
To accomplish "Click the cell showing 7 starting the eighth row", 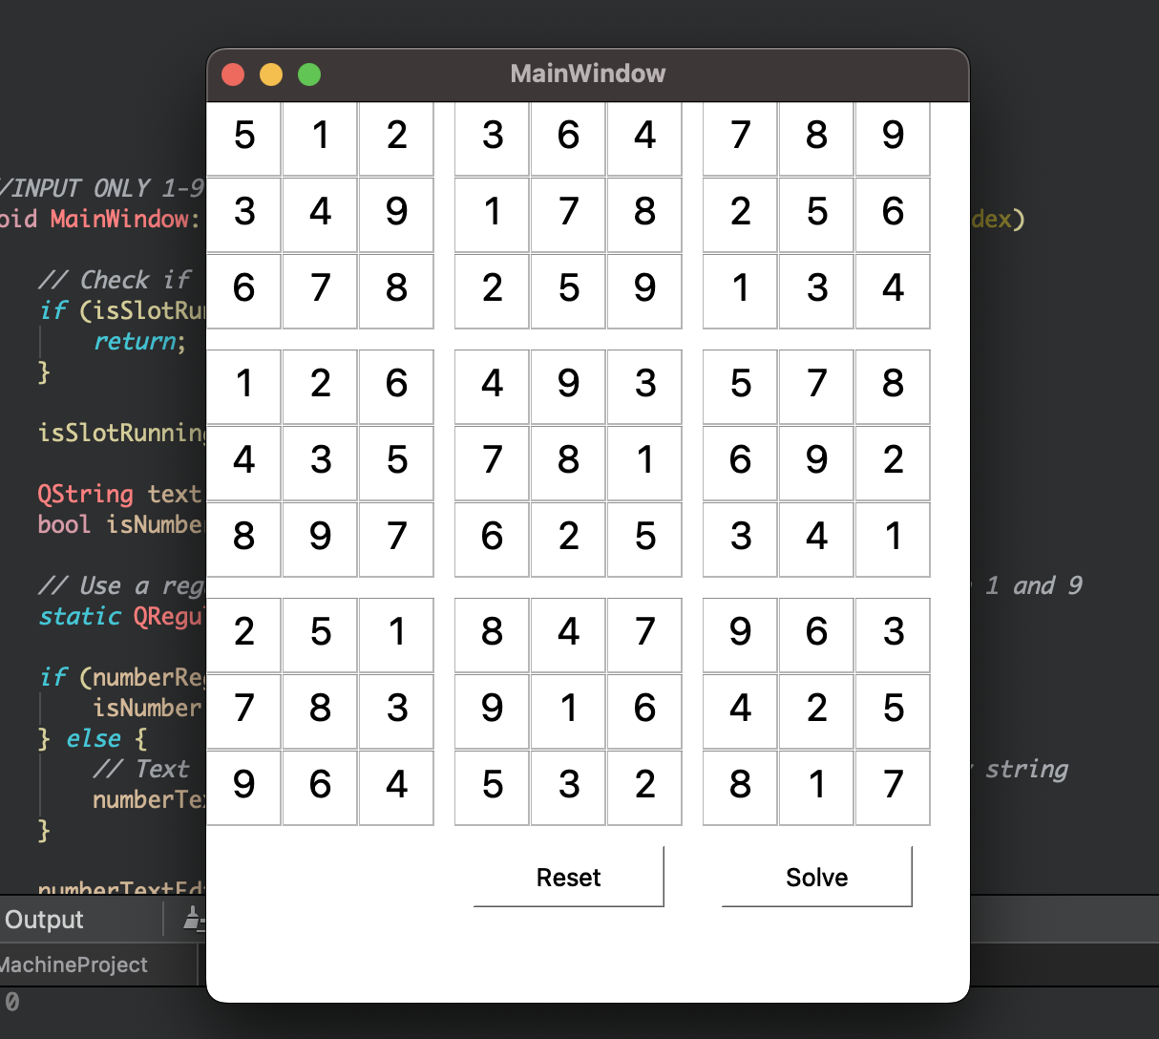I will click(x=243, y=710).
